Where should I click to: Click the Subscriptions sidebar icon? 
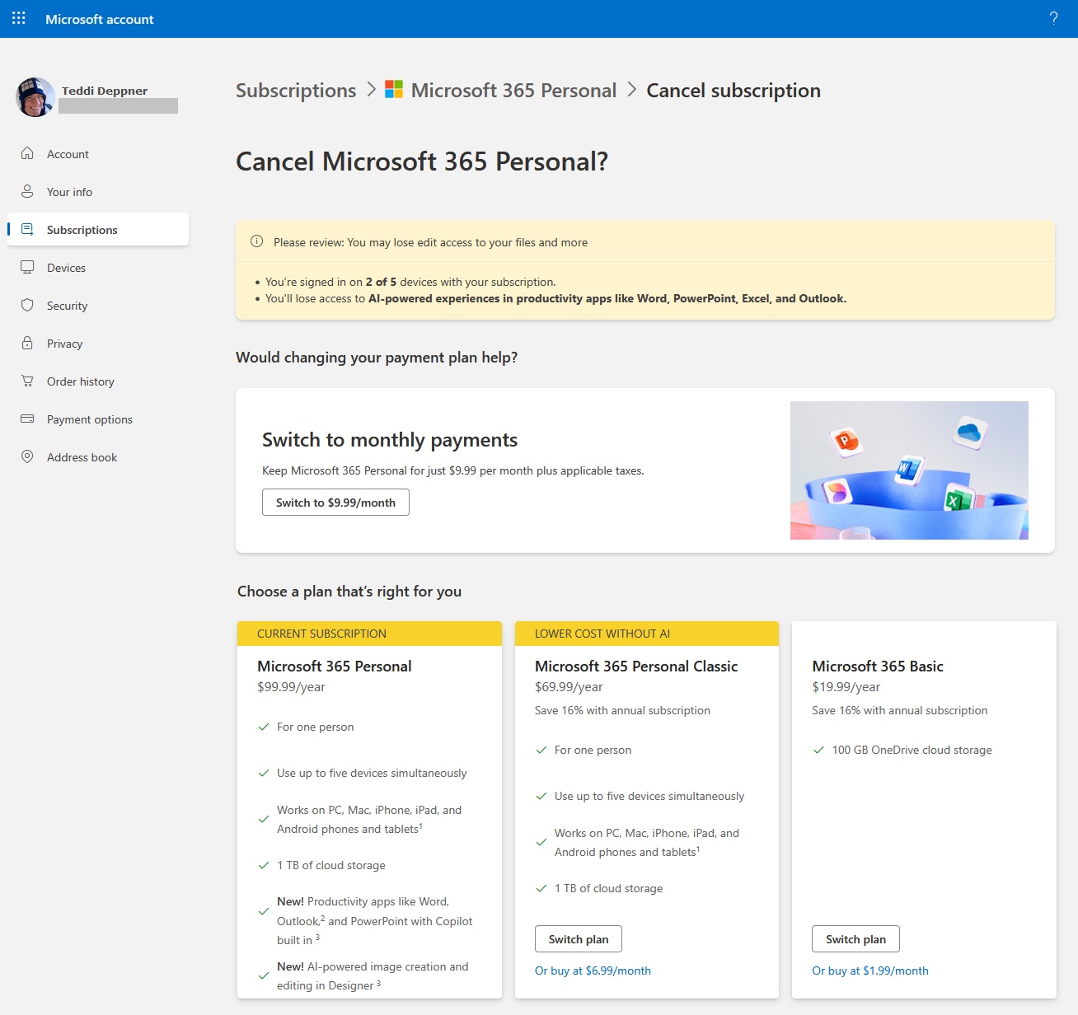click(x=27, y=229)
